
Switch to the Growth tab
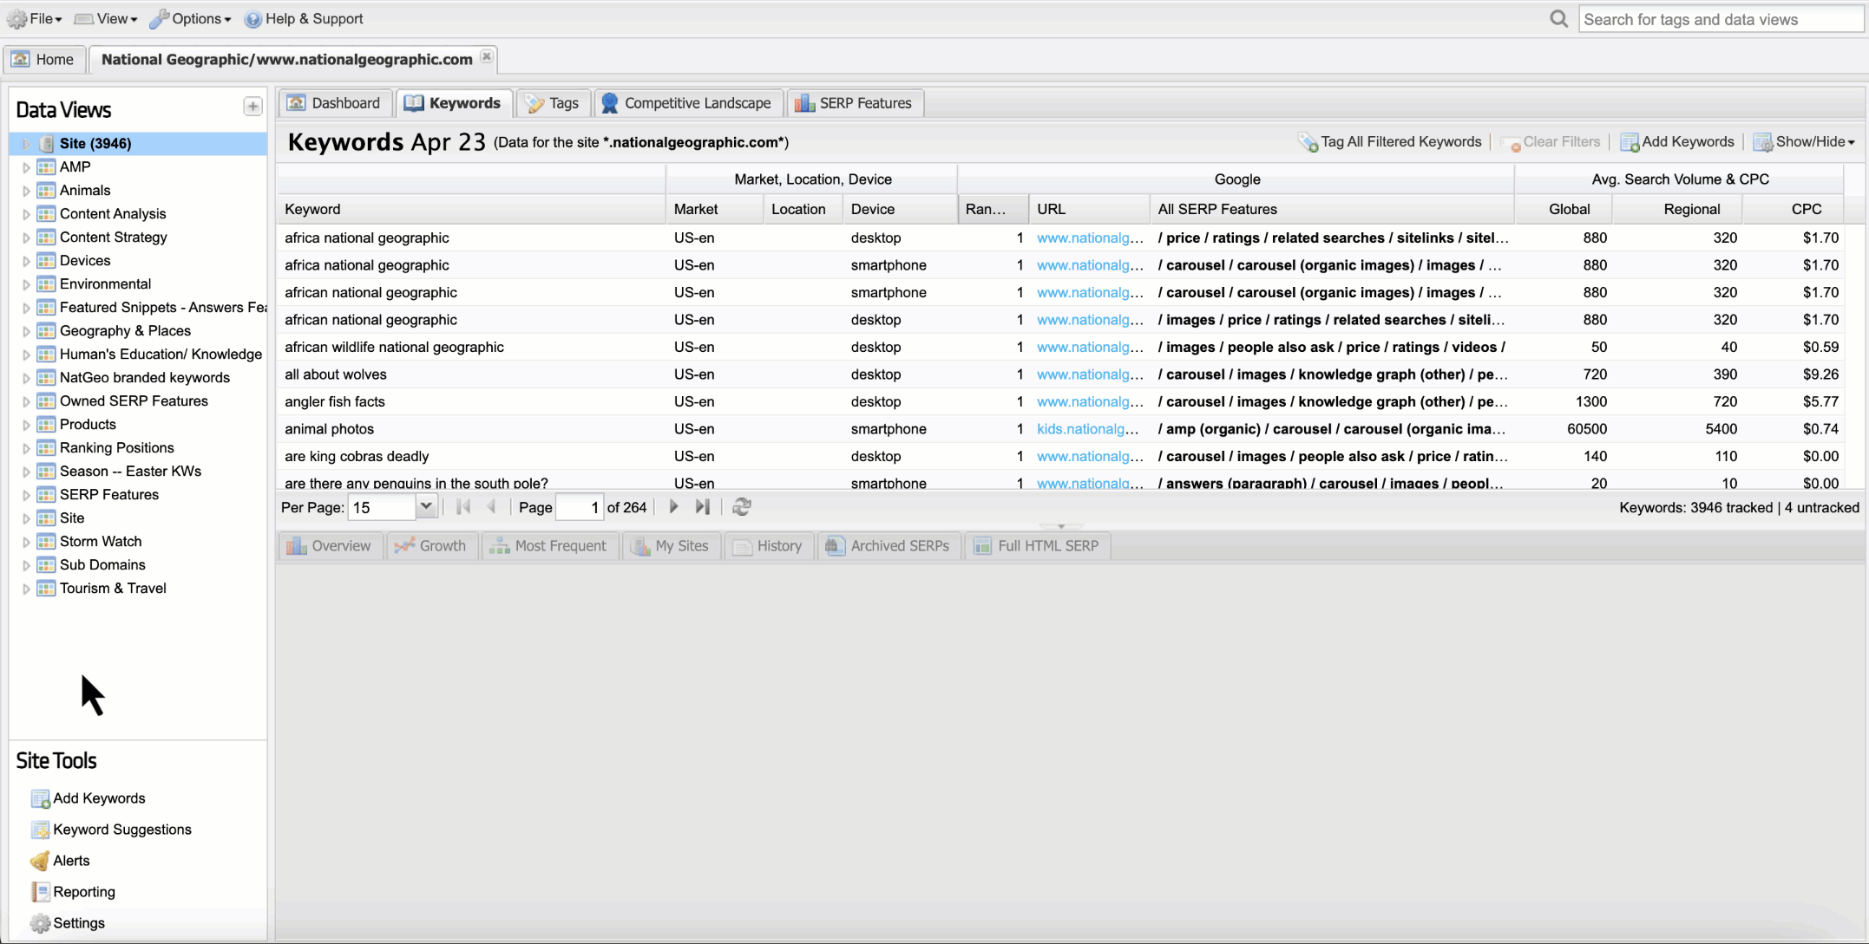(x=431, y=546)
